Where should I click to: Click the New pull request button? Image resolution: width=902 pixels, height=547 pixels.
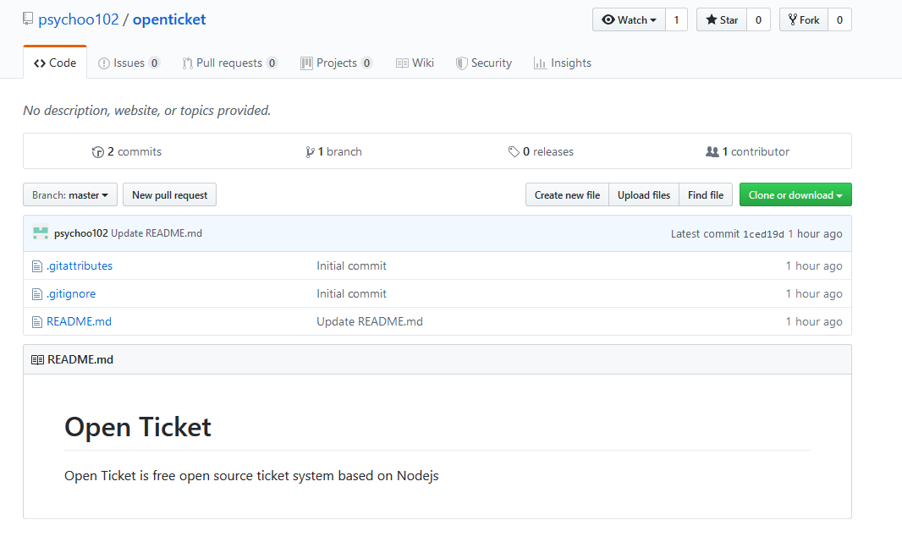(x=170, y=195)
